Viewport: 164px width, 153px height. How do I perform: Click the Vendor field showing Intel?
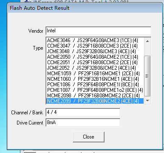pos(99,31)
